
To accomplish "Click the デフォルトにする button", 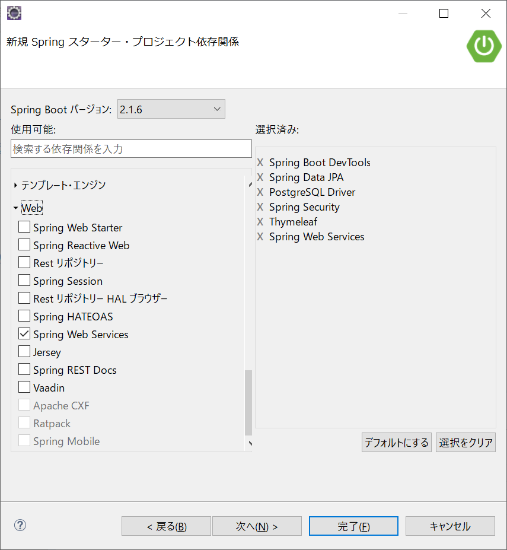I will (397, 443).
